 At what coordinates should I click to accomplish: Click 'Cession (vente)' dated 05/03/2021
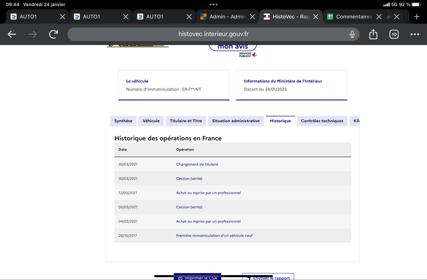coord(189,207)
